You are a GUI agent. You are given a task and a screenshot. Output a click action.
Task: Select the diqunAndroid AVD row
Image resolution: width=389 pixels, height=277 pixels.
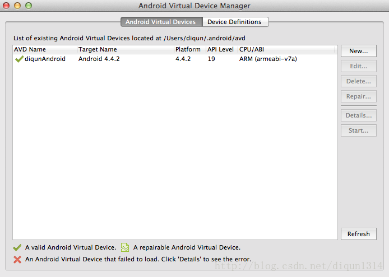(175, 59)
